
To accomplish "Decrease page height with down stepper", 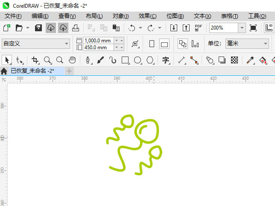I will [x=117, y=48].
